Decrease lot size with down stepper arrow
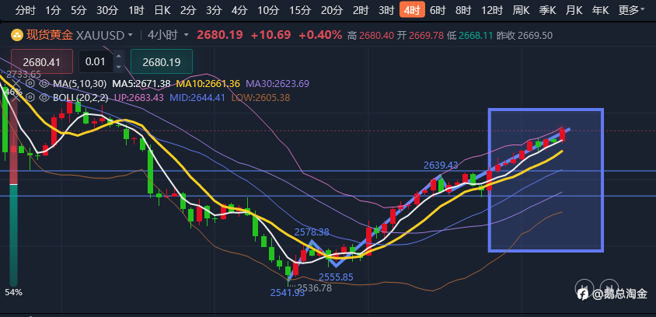This screenshot has width=656, height=317. [118, 67]
